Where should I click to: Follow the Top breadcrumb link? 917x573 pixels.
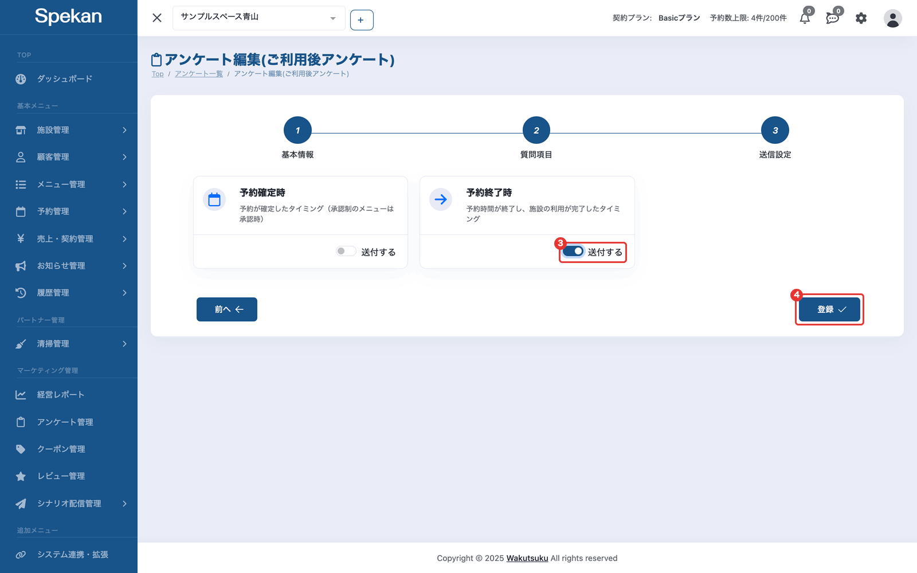click(158, 74)
